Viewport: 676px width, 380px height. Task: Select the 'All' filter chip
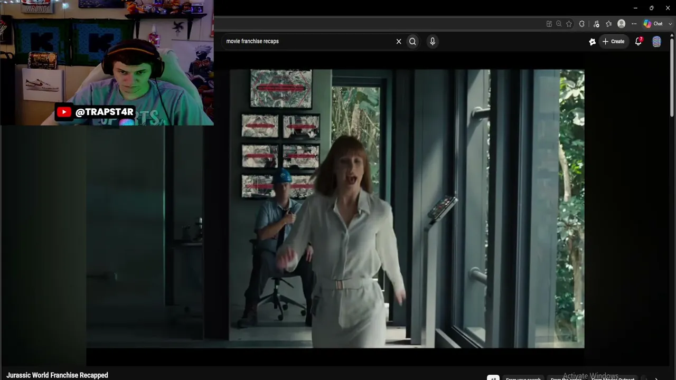(x=493, y=378)
